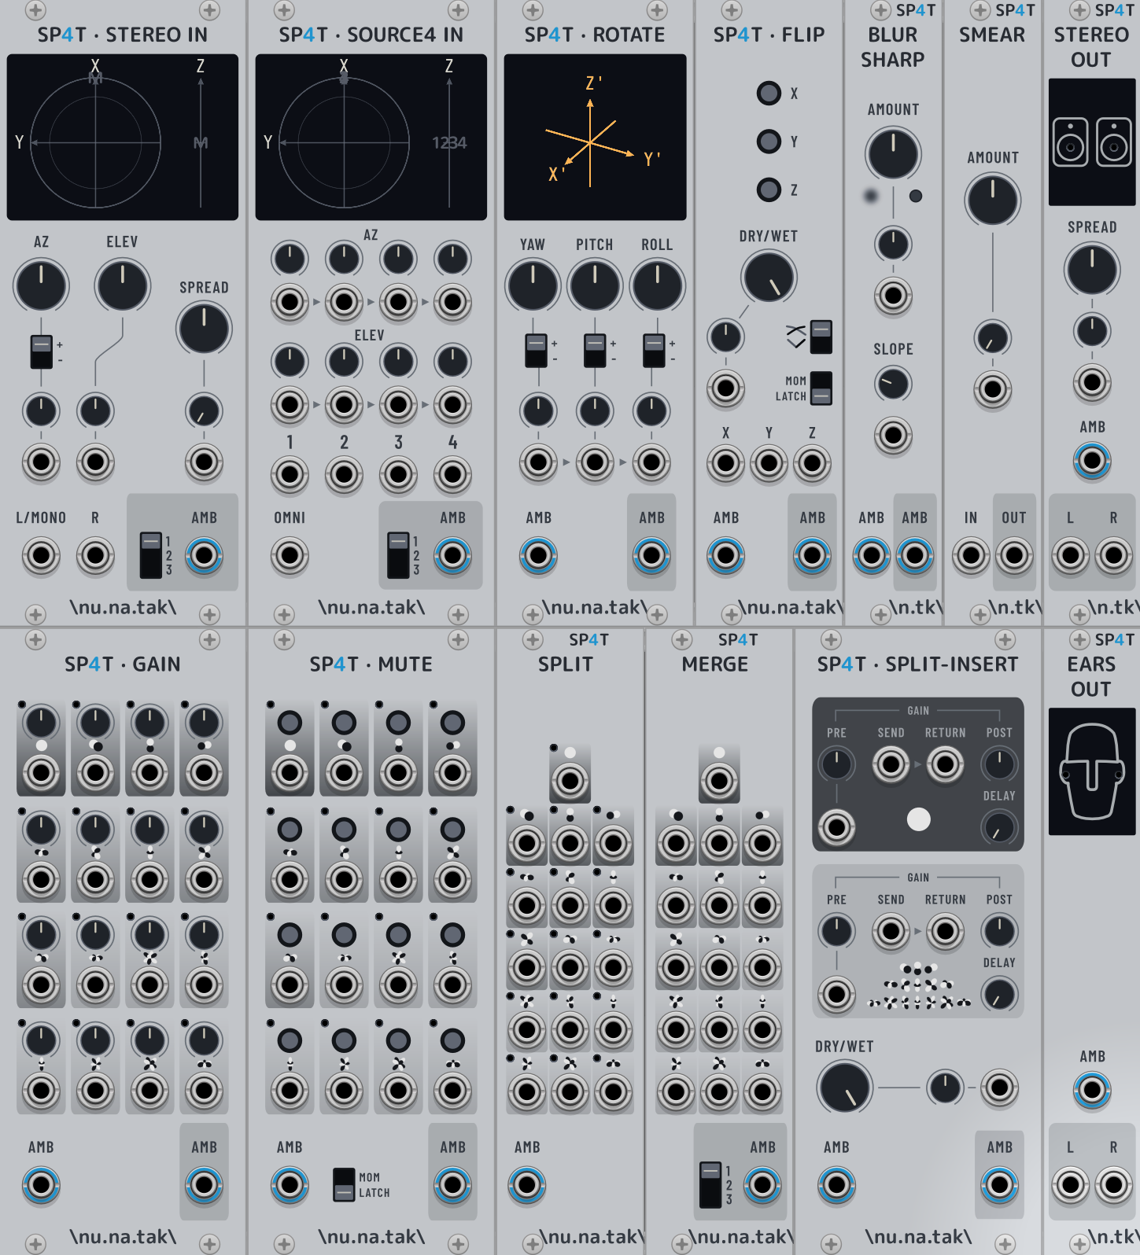Click the R output jack on Ears Out

1113,1184
